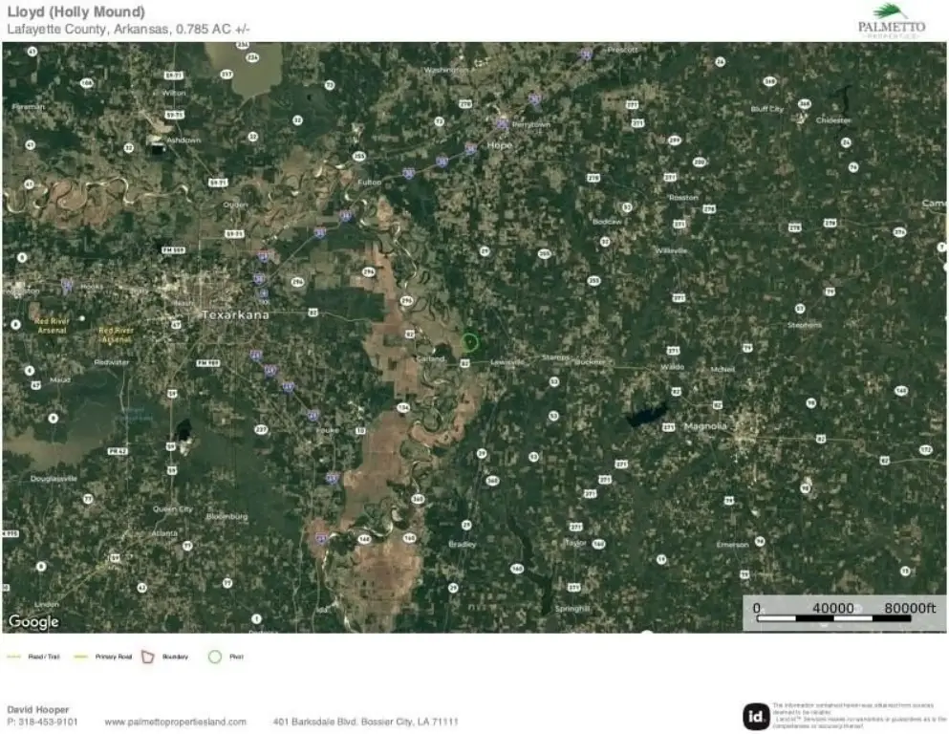Click the Lloyd (Holly Mound) title
949x734 pixels.
tap(76, 11)
